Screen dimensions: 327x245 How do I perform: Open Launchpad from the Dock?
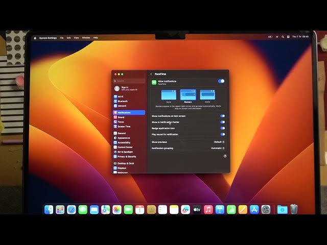(x=60, y=209)
